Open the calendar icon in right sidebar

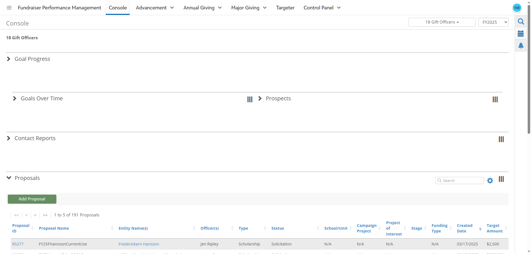tap(521, 34)
